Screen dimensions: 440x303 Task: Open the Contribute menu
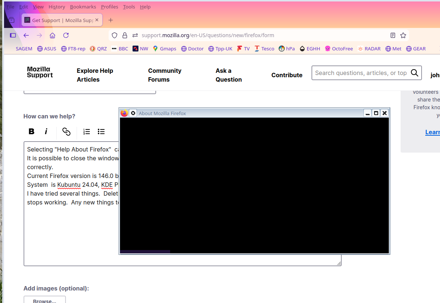287,75
